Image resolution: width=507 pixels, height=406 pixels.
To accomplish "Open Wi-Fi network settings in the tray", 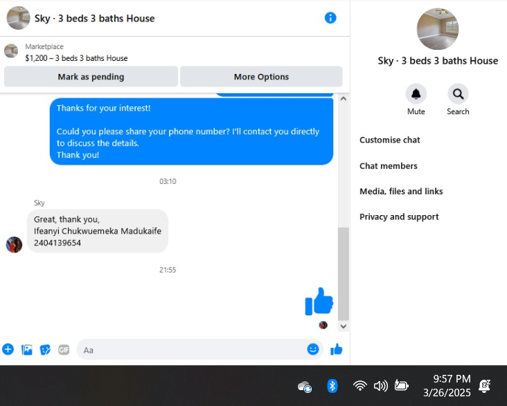I will [359, 386].
